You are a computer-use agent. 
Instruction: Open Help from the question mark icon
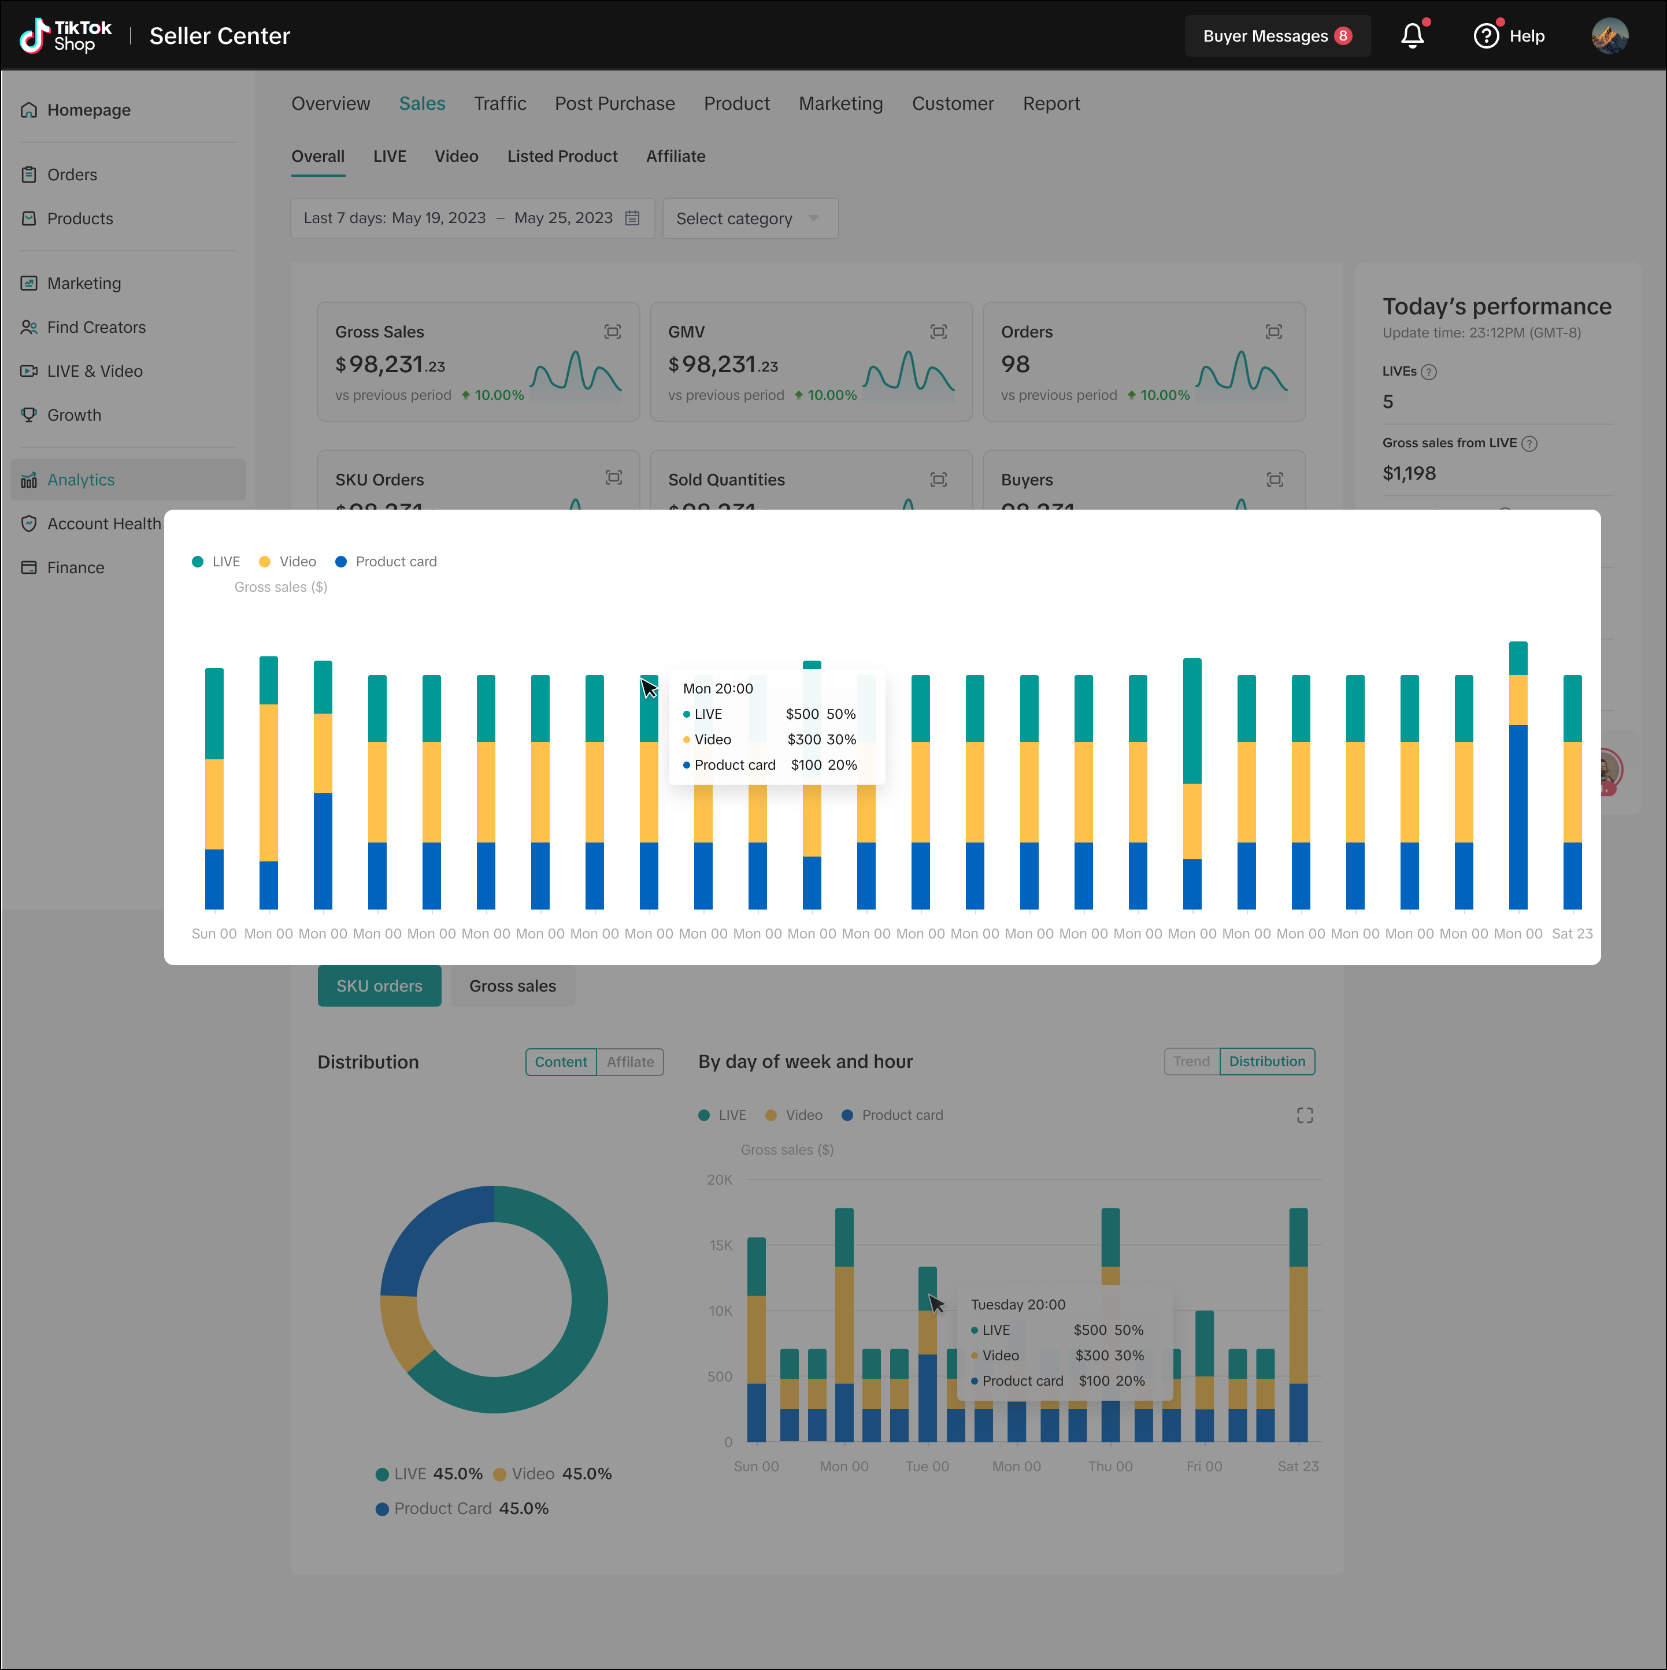pos(1486,35)
